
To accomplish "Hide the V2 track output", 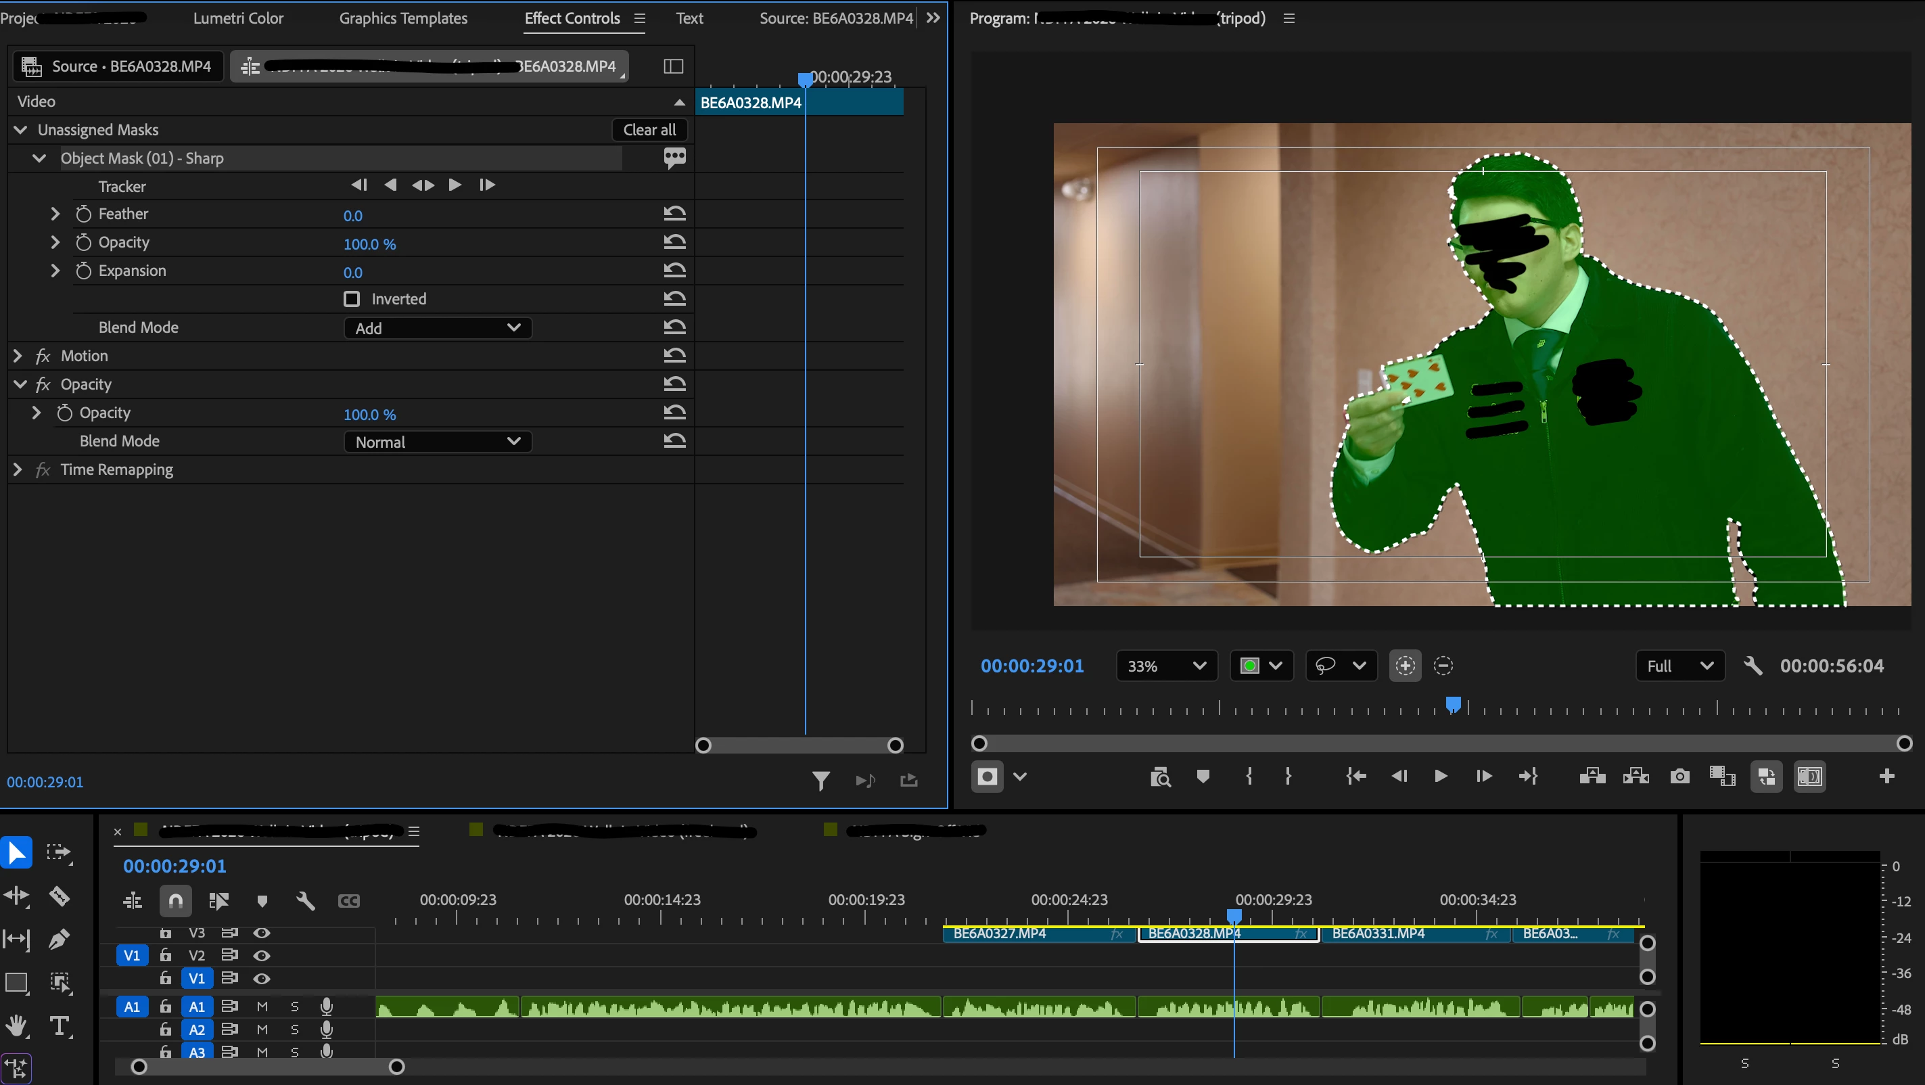I will 262,955.
